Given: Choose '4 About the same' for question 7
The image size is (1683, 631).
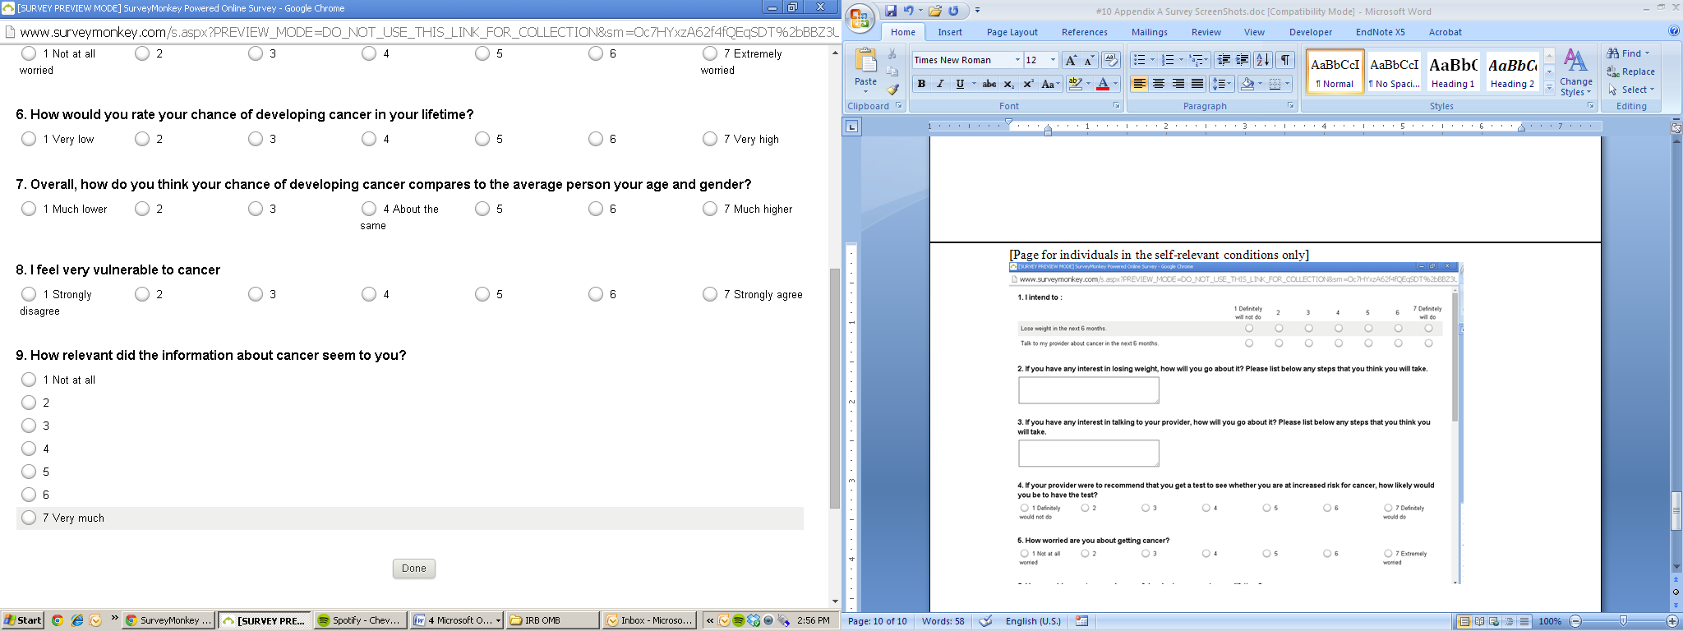Looking at the screenshot, I should click(369, 209).
